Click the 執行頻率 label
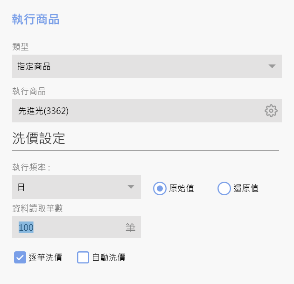Viewport: 294px width, 284px height. coord(31,167)
